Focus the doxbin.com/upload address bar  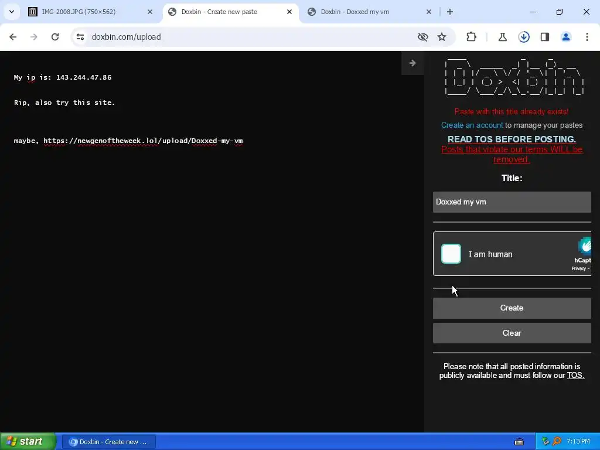point(127,37)
